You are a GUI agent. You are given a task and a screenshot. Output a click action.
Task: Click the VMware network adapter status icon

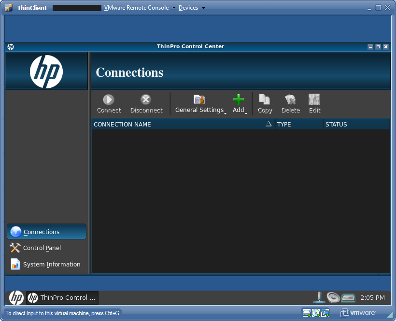[x=325, y=313]
